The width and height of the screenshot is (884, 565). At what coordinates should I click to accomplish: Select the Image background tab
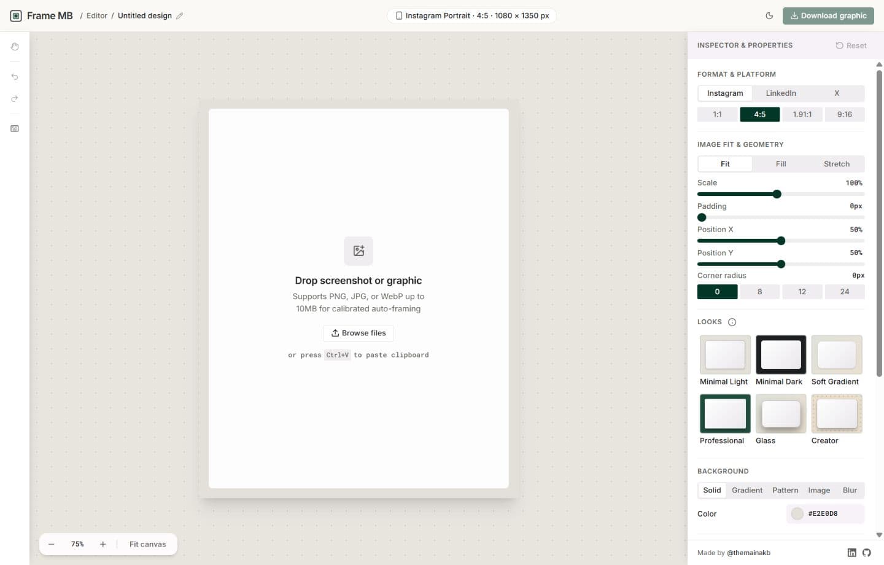[819, 490]
